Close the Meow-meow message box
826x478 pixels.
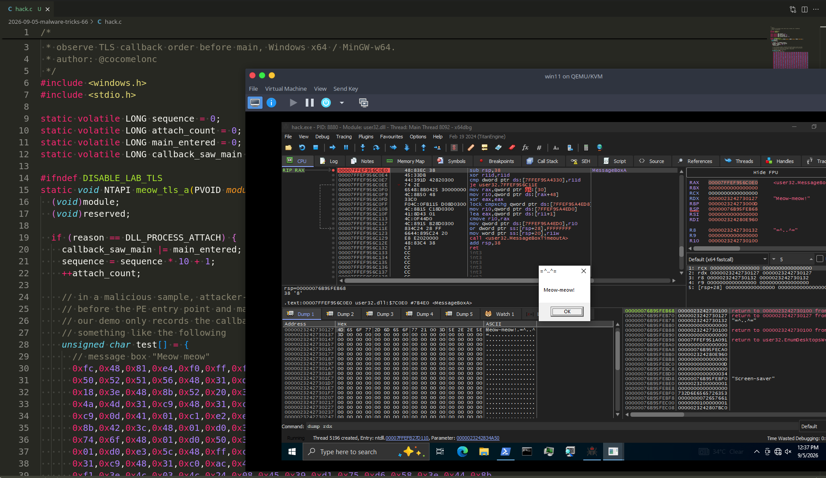[x=584, y=271]
